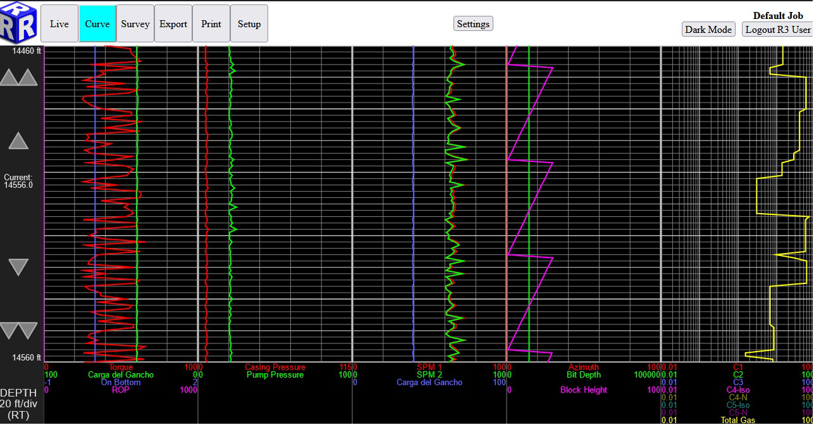Click the 14560 ft bottom depth label
The height and width of the screenshot is (425, 814).
tap(27, 357)
